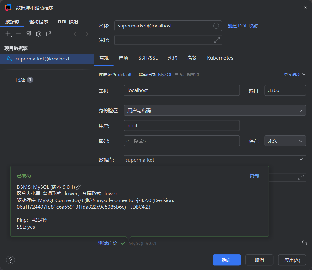Viewport: 312px width, 270px height.
Task: Open driver settings via the gear icon
Action: point(39,34)
